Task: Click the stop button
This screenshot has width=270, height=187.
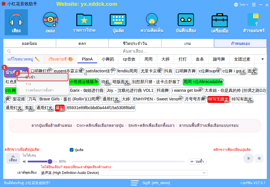Action: [x=259, y=158]
